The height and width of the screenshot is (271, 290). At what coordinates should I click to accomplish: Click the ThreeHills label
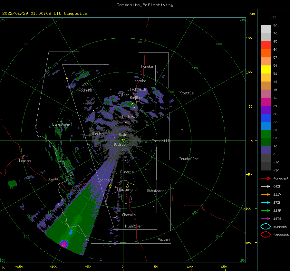coord(162,141)
